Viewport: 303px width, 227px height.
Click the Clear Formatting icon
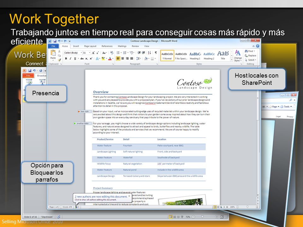pyautogui.click(x=112, y=53)
